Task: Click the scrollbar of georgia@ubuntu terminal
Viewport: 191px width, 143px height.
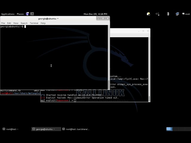Action: click(x=109, y=57)
